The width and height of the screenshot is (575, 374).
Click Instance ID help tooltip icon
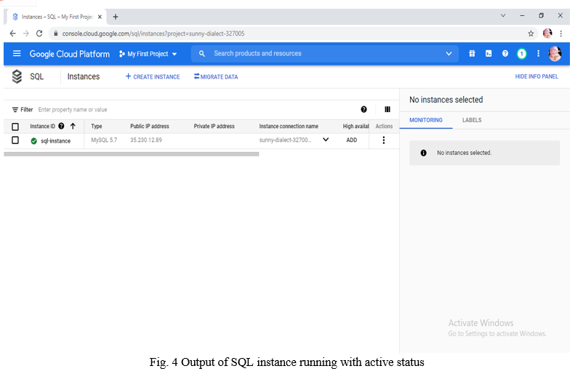pos(61,126)
